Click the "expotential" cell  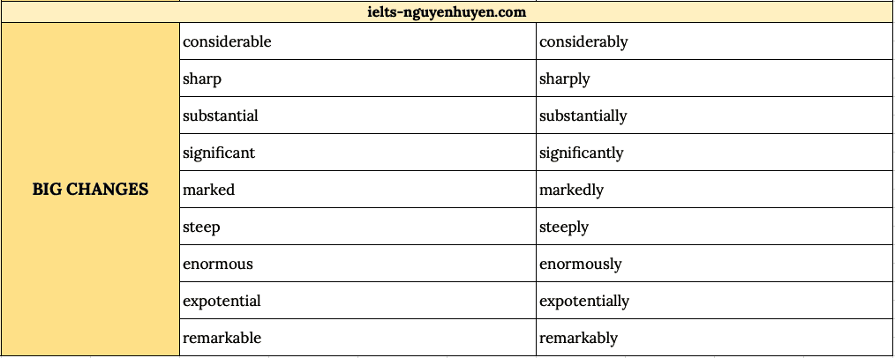point(357,301)
